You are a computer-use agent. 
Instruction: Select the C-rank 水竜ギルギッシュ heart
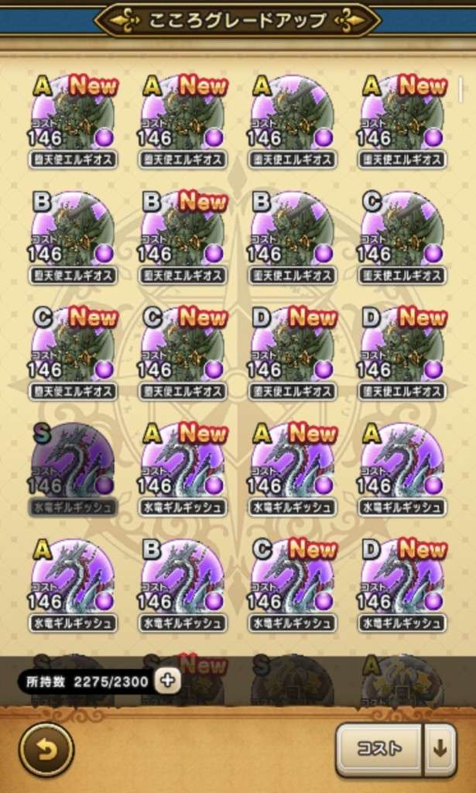(x=292, y=585)
